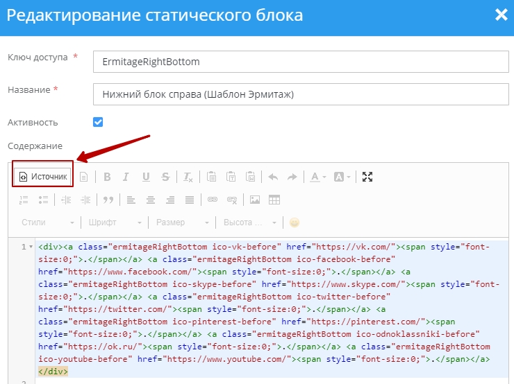This screenshot has height=384, width=514.
Task: Open the Шрифт font dropdown
Action: point(115,222)
